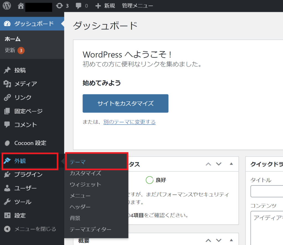283x245 pixels.
Task: Click the collapse menu arrow icon
Action: pyautogui.click(x=7, y=229)
